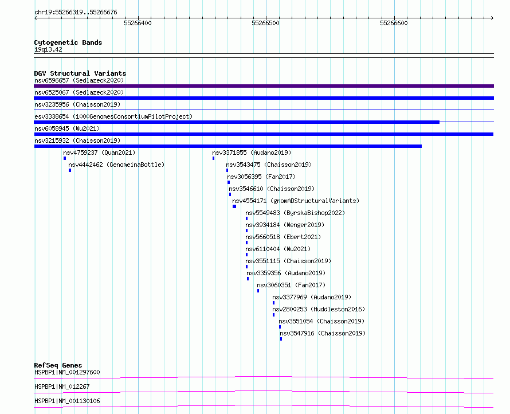The image size is (510, 414).
Task: Click the chr19:55266319..55266676 coordinate label
Action: point(76,13)
